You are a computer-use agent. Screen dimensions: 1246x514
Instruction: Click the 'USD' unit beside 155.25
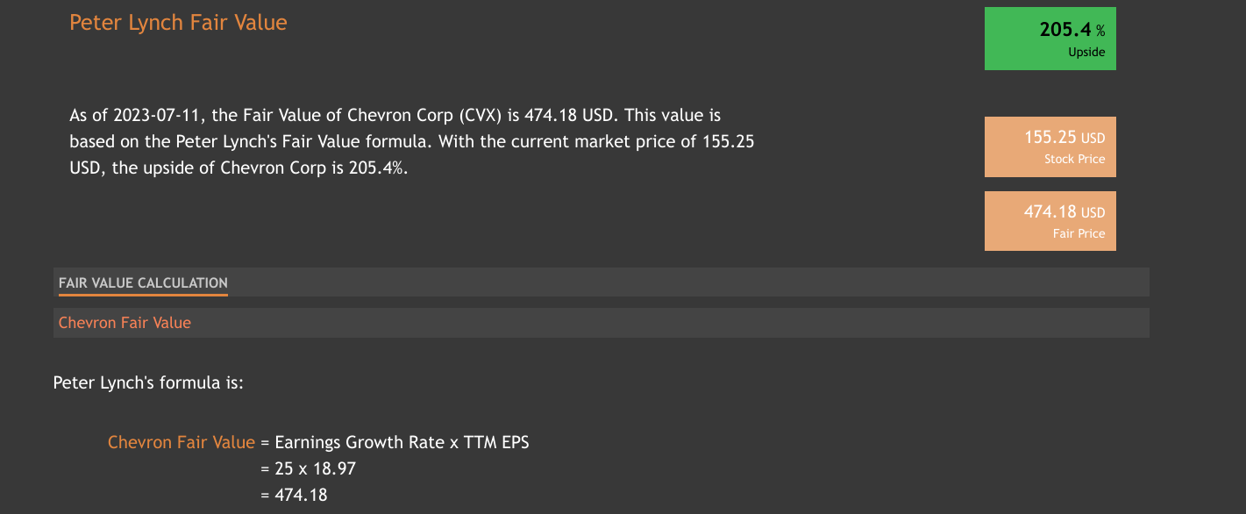click(x=1093, y=139)
